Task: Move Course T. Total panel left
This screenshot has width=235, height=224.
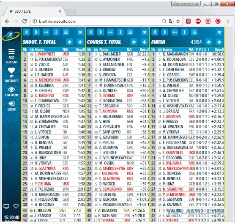Action: (x=91, y=32)
